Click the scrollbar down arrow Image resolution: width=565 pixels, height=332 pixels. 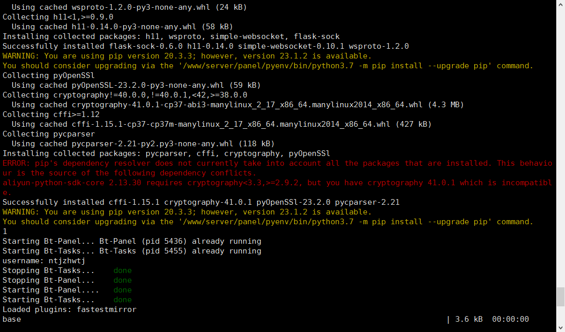[x=560, y=327]
